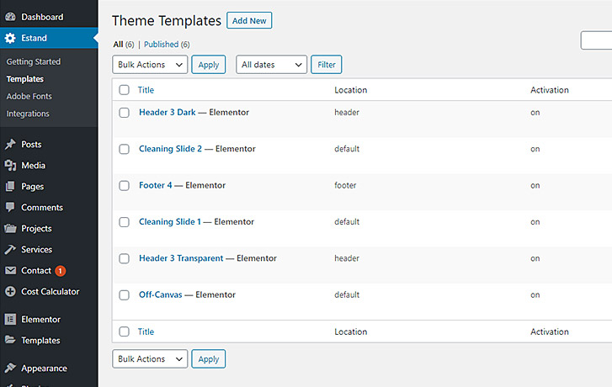The image size is (612, 387).
Task: Click the Cost Calculator plus icon
Action: [11, 291]
